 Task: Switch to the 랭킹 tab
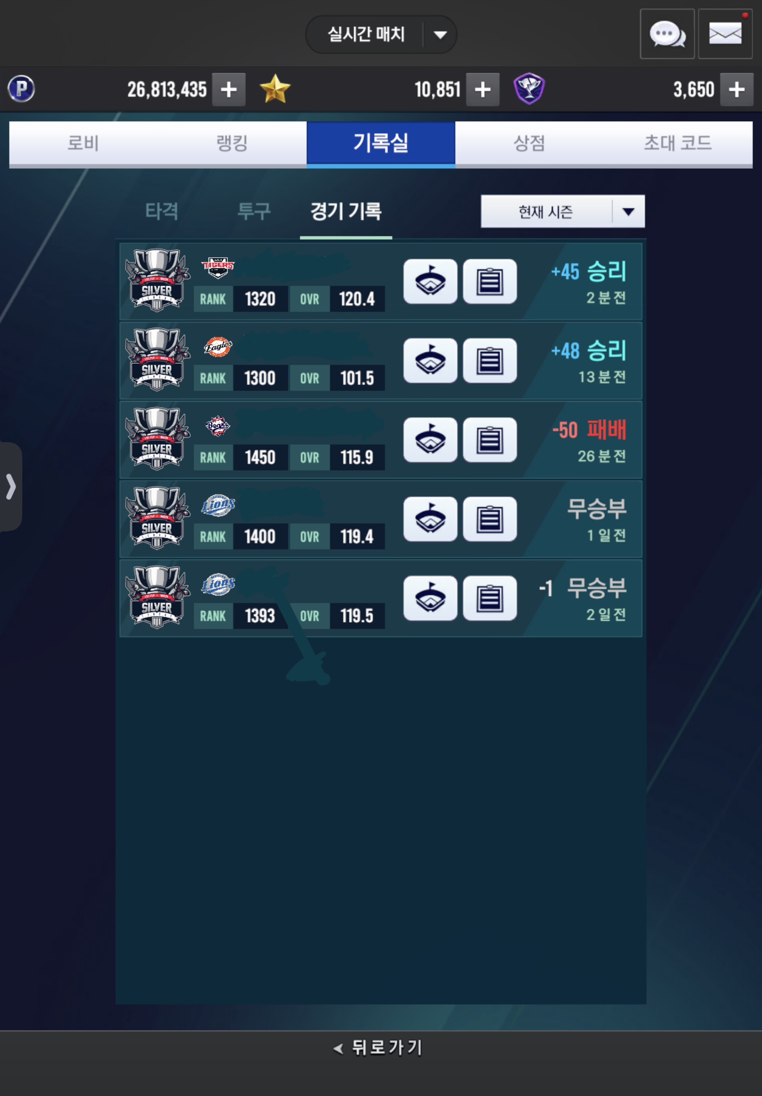click(232, 143)
